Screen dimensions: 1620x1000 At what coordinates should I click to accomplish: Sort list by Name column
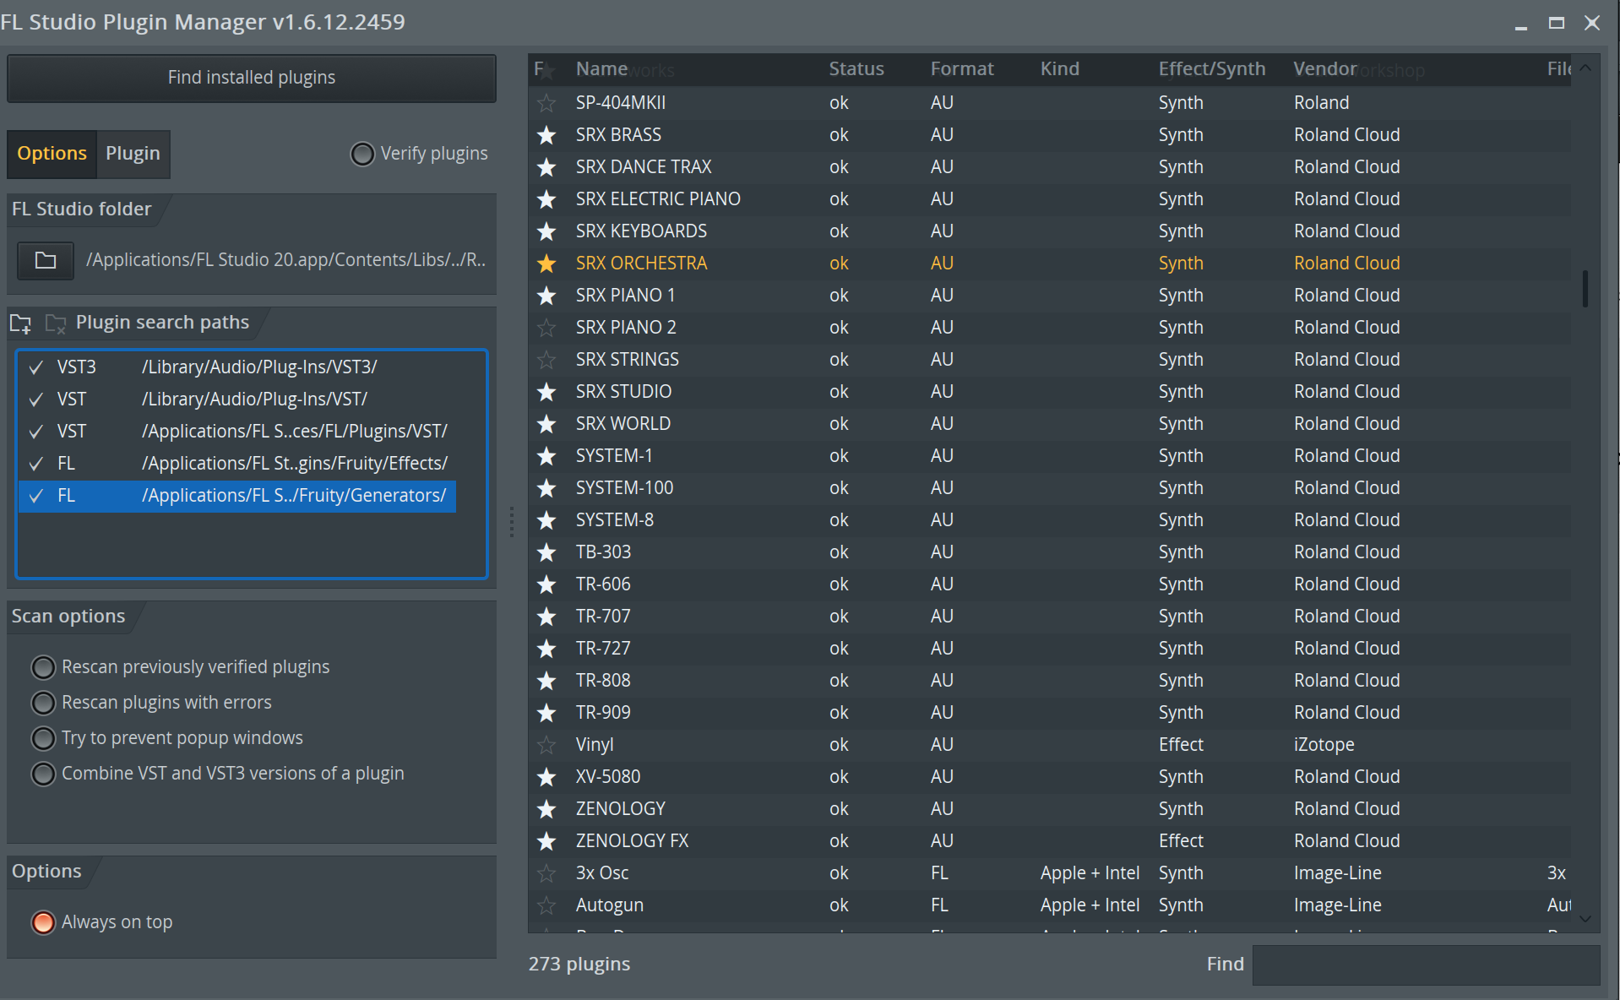coord(601,69)
